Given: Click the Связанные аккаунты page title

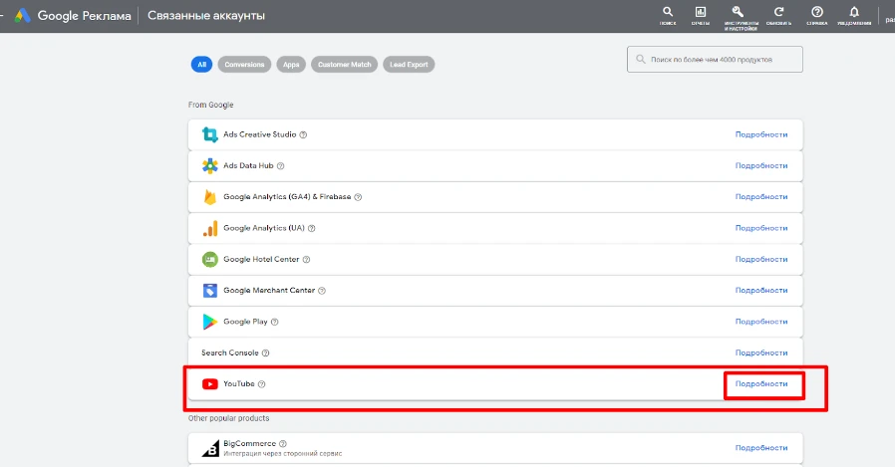Looking at the screenshot, I should tap(206, 16).
